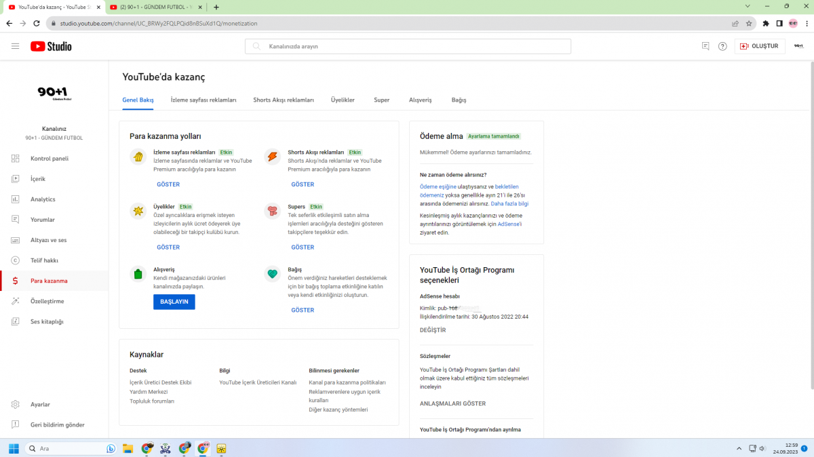This screenshot has width=814, height=457.
Task: Click the 90+1 channel logo thumbnail
Action: tap(54, 93)
